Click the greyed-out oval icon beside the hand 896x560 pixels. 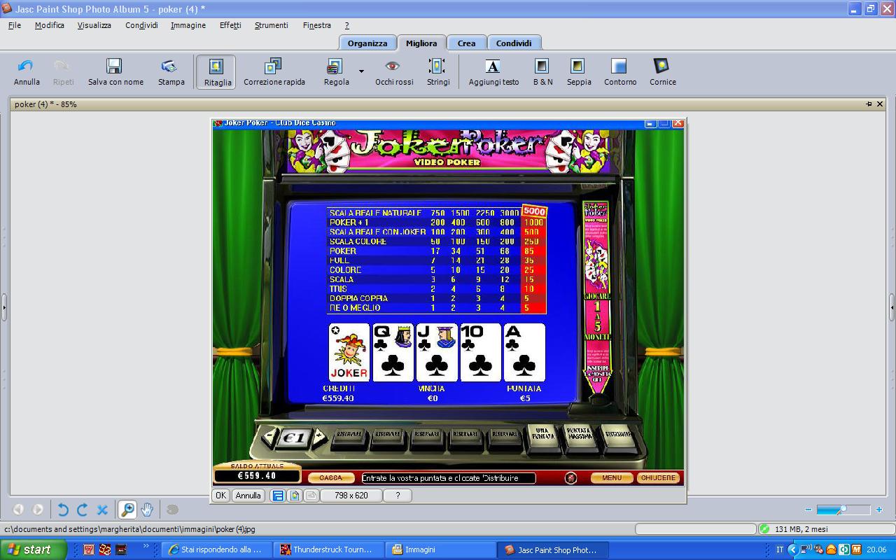172,510
